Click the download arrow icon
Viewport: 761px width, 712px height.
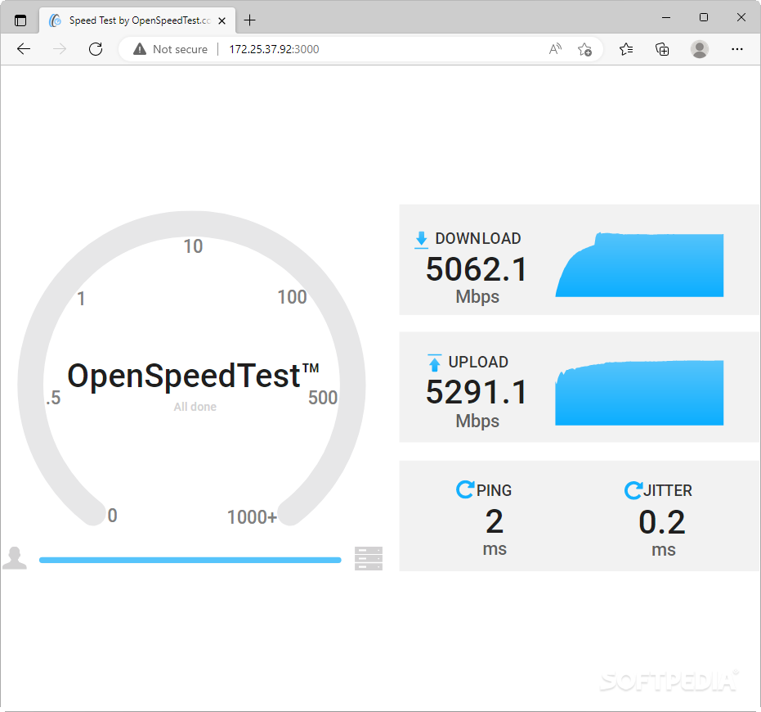click(x=421, y=240)
